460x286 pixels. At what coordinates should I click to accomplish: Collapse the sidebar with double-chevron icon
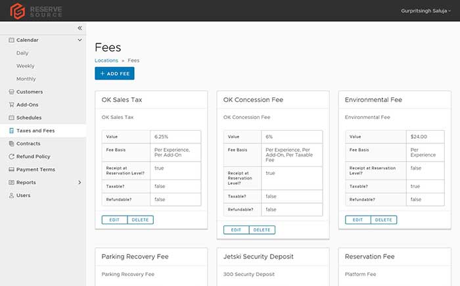[x=80, y=28]
